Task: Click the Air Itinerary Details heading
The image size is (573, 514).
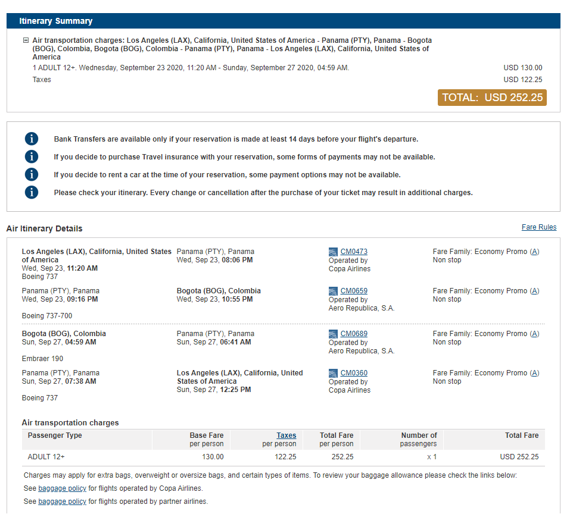Action: click(44, 228)
